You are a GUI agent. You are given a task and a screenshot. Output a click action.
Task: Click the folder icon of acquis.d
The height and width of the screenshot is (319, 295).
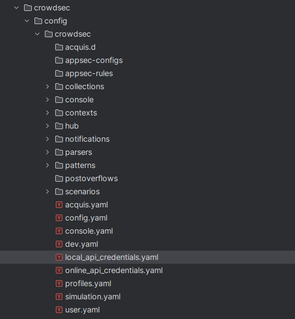tap(59, 47)
